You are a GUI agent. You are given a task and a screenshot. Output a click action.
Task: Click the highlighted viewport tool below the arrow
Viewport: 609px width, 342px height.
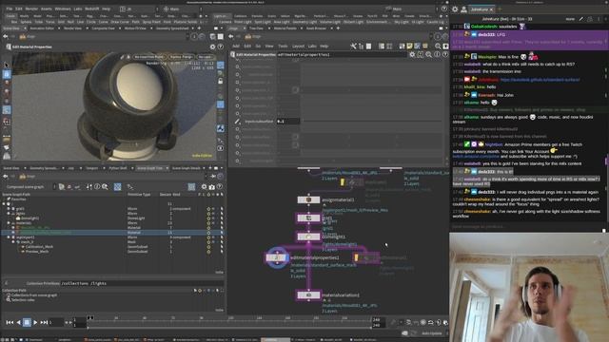pos(7,74)
